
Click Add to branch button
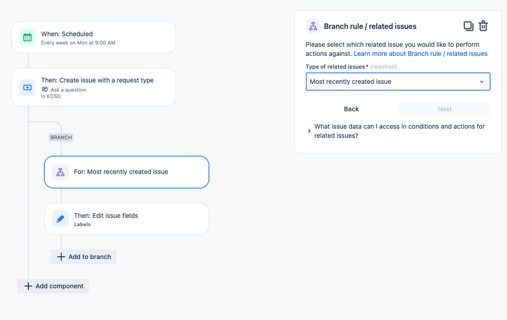84,257
